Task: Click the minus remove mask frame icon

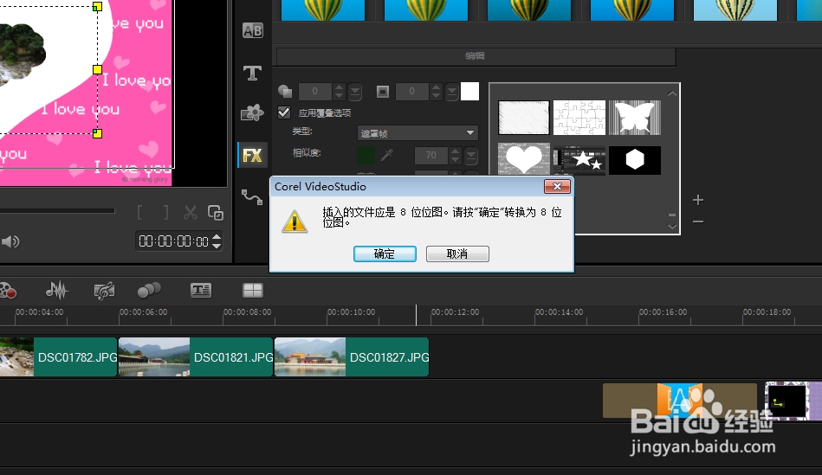Action: click(698, 221)
